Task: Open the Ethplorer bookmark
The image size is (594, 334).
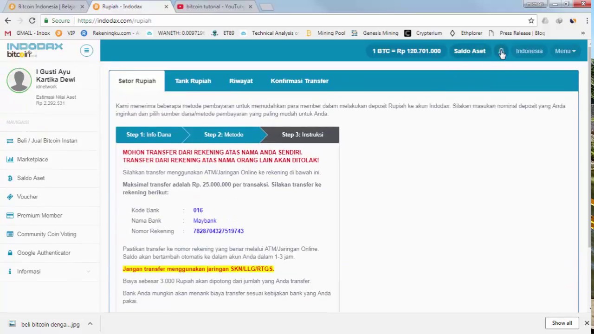Action: (466, 33)
